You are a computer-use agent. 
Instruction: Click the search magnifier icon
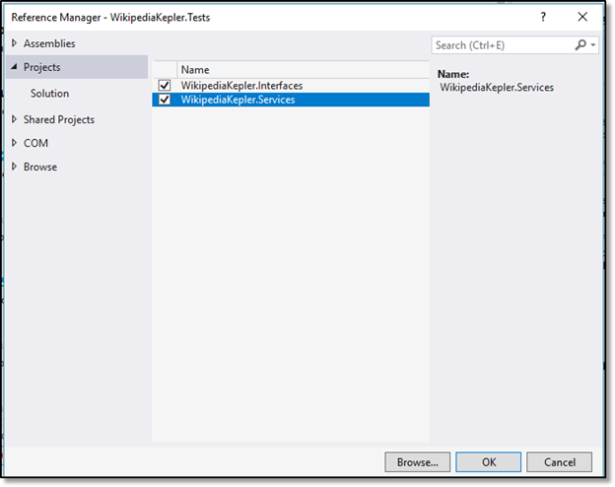coord(581,45)
